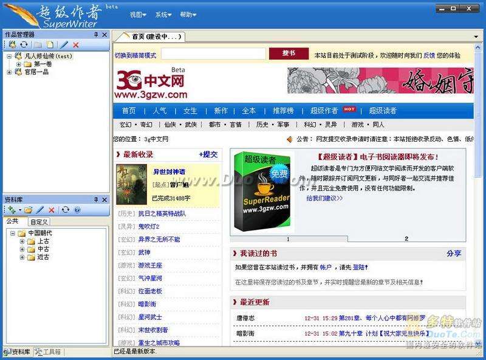Open the document tab list dropdown arrow
This screenshot has width=486, height=360.
click(476, 36)
